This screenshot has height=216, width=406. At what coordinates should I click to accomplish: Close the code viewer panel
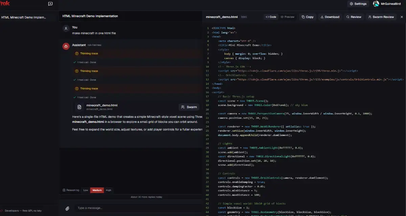402,17
